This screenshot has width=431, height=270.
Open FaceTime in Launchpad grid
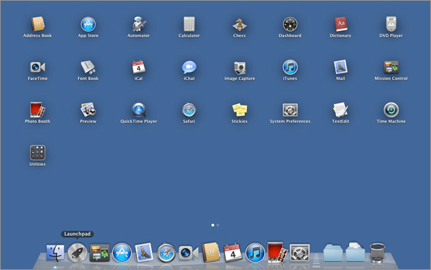(38, 67)
